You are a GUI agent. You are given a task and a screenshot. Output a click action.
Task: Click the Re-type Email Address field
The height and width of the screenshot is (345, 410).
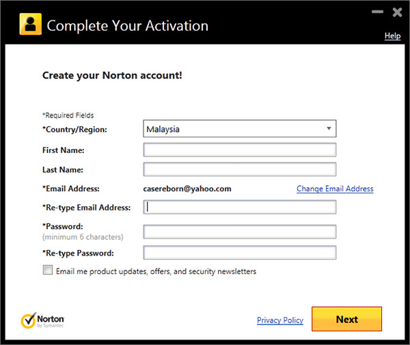point(240,207)
